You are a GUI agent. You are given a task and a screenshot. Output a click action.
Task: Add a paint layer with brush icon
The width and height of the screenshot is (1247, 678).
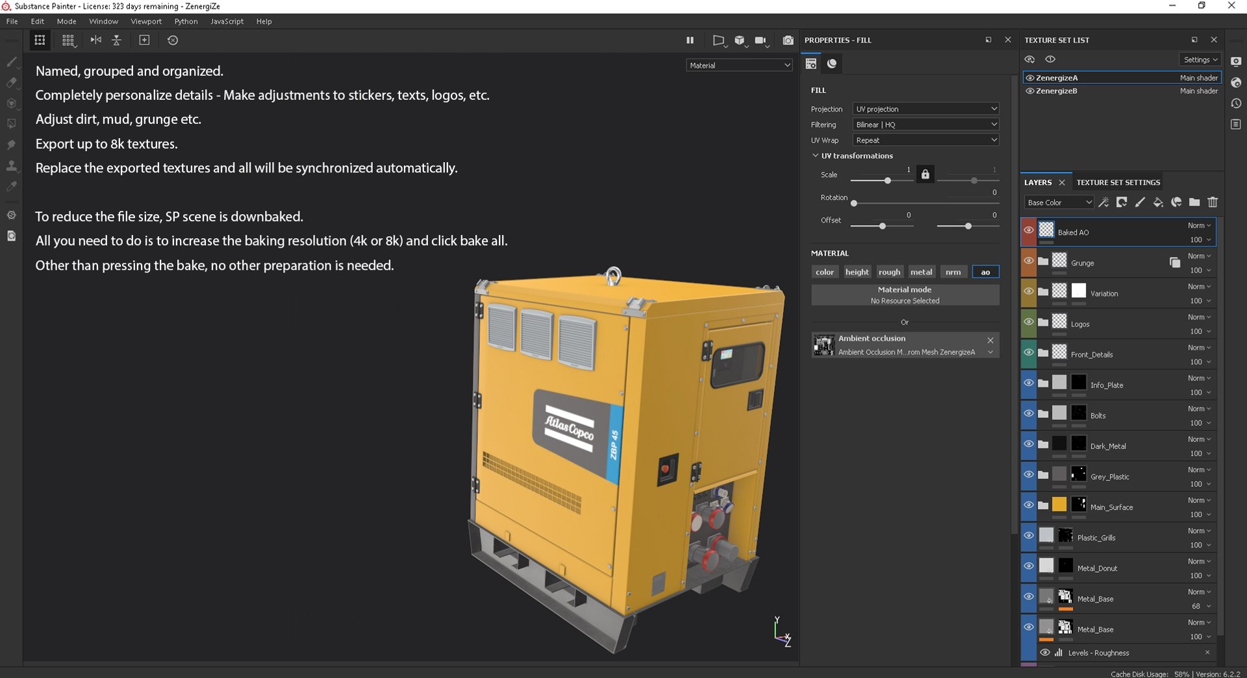[1140, 202]
